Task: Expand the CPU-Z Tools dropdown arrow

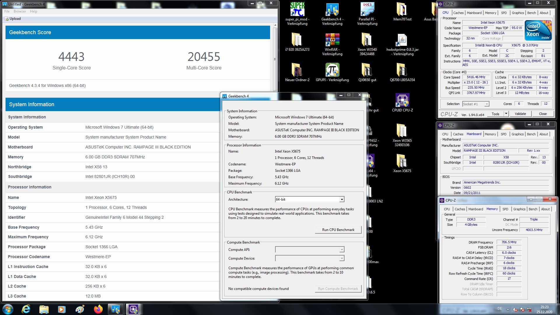Action: (x=506, y=114)
